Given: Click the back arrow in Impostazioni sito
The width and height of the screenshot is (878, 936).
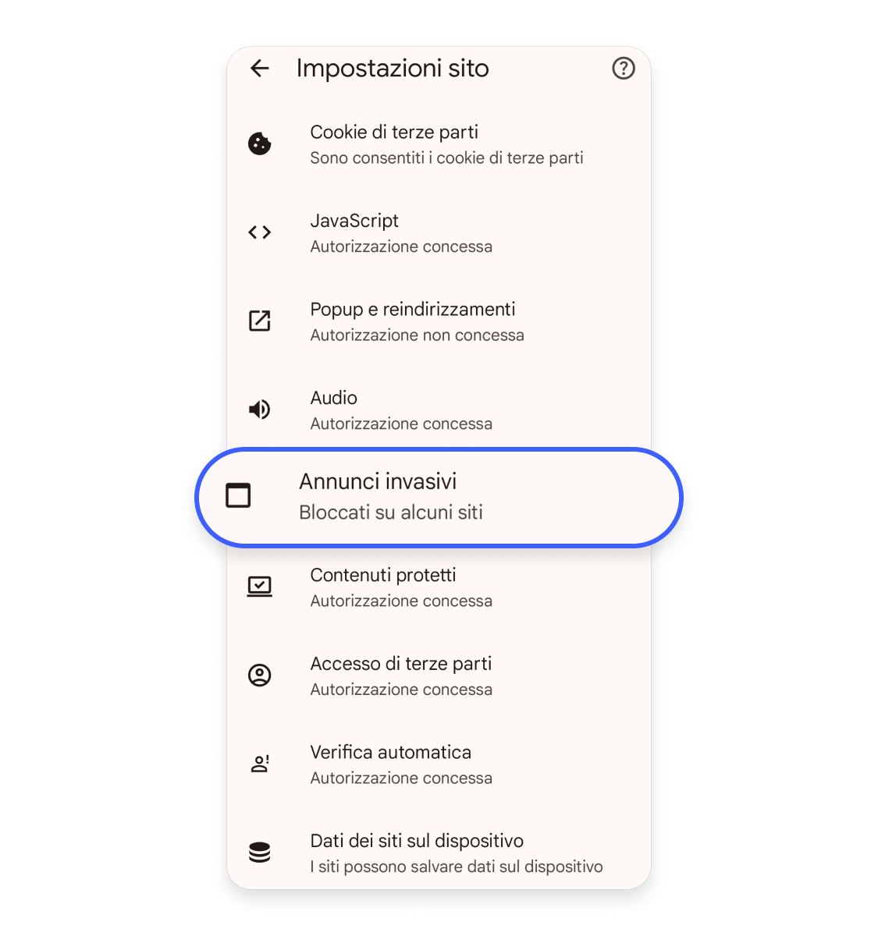Looking at the screenshot, I should (x=260, y=69).
